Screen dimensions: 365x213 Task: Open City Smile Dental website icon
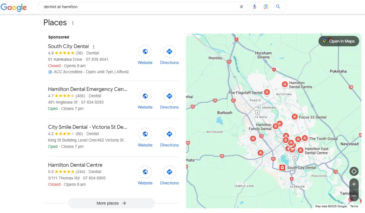(x=145, y=134)
